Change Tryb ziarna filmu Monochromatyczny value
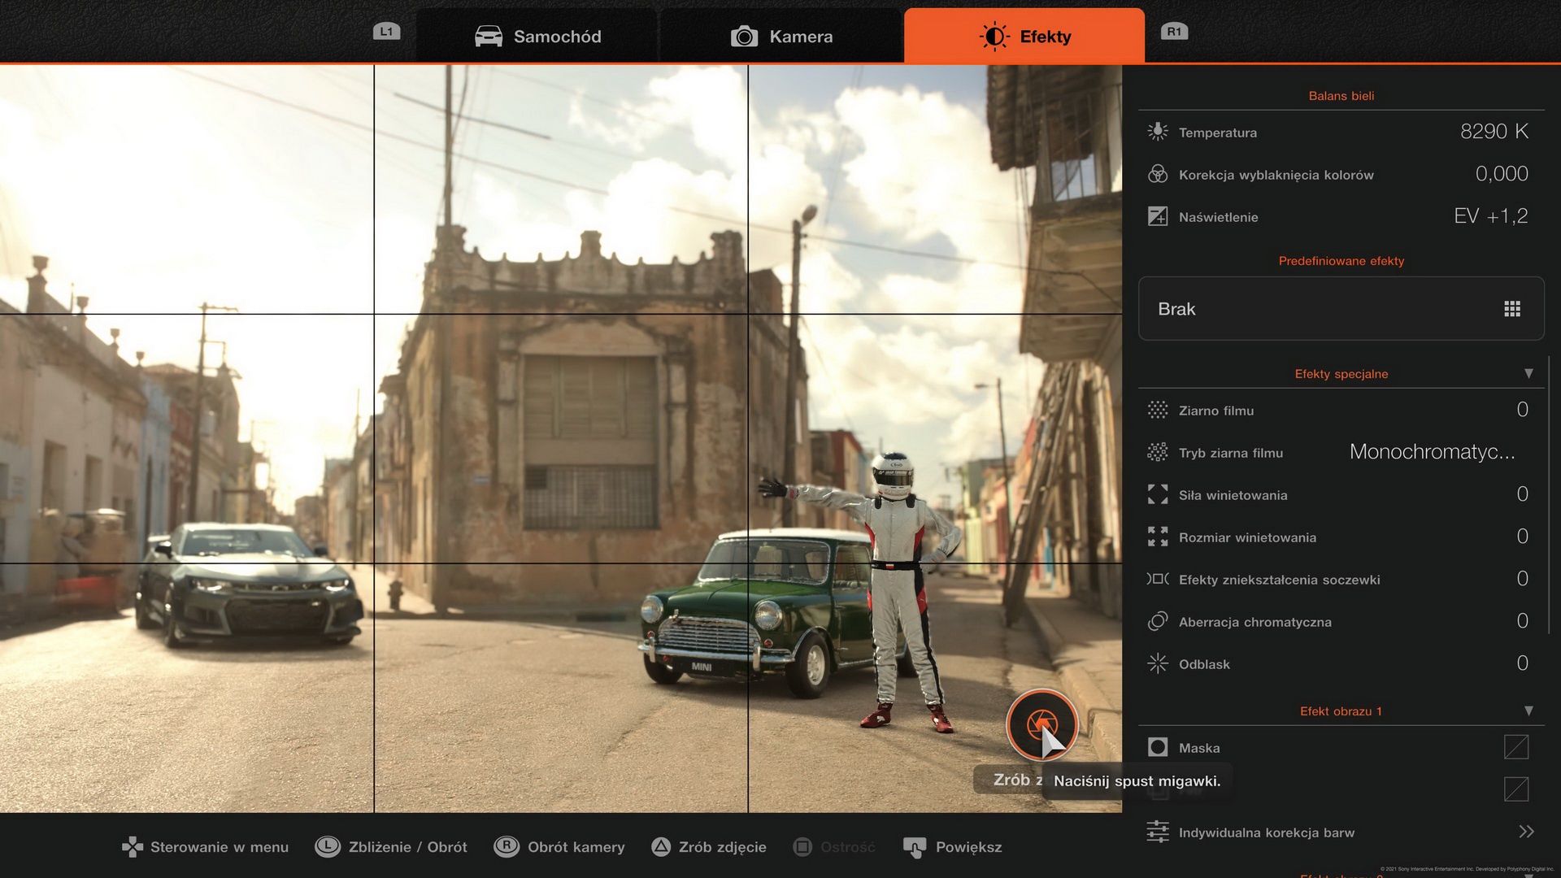This screenshot has height=878, width=1561. tap(1433, 452)
